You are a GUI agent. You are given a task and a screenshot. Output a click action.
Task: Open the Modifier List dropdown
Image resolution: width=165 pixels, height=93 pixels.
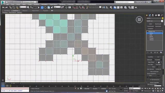[x=155, y=21]
